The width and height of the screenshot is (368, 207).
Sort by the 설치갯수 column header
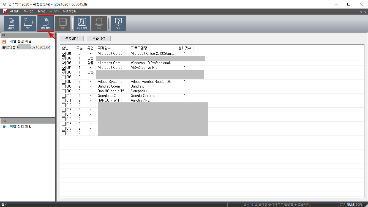point(185,48)
